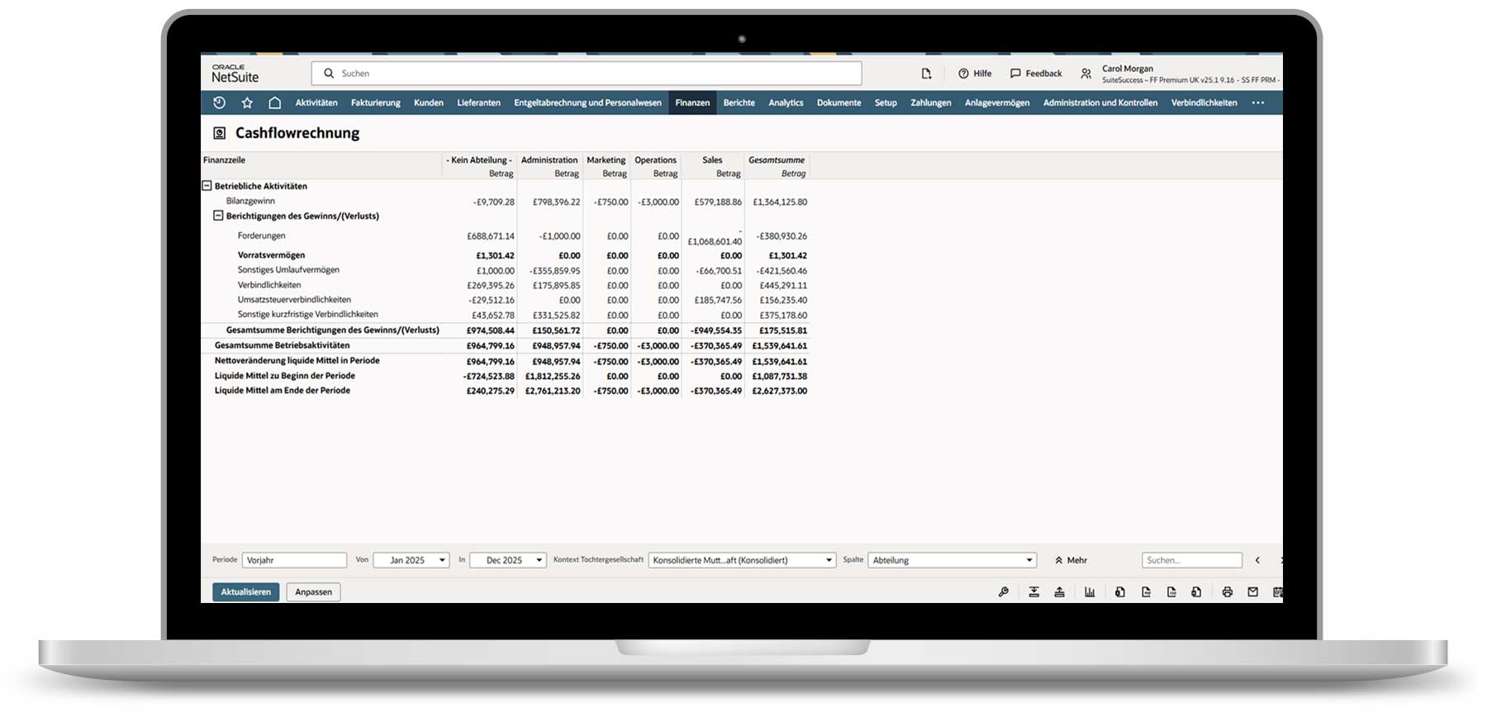Click the Forderungen row label

point(261,235)
